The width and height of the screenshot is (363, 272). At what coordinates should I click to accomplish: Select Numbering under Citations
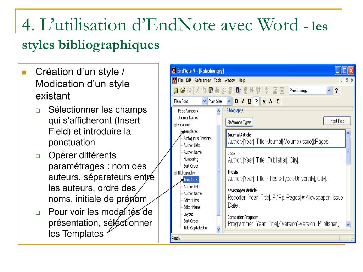click(x=191, y=159)
